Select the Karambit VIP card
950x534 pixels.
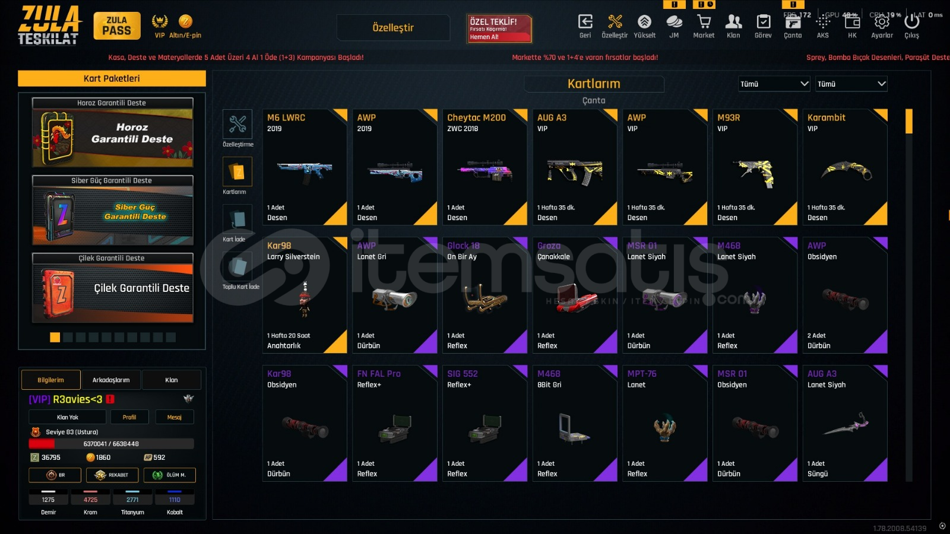pos(845,167)
